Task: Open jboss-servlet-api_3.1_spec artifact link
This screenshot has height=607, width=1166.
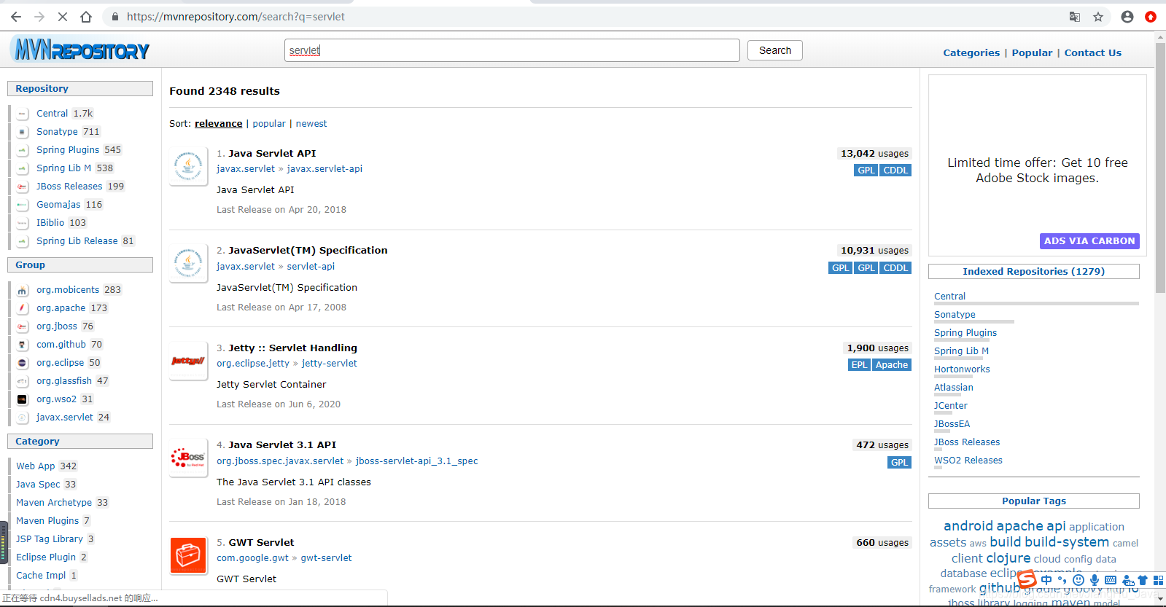Action: pyautogui.click(x=417, y=461)
